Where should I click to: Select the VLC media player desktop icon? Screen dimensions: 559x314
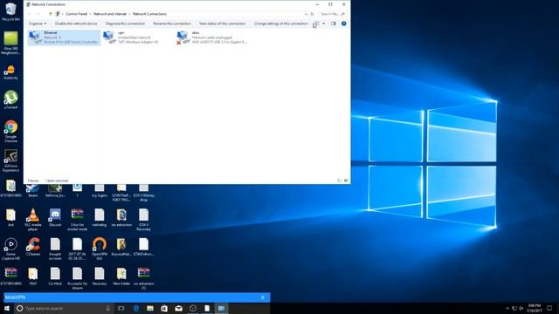pyautogui.click(x=33, y=219)
